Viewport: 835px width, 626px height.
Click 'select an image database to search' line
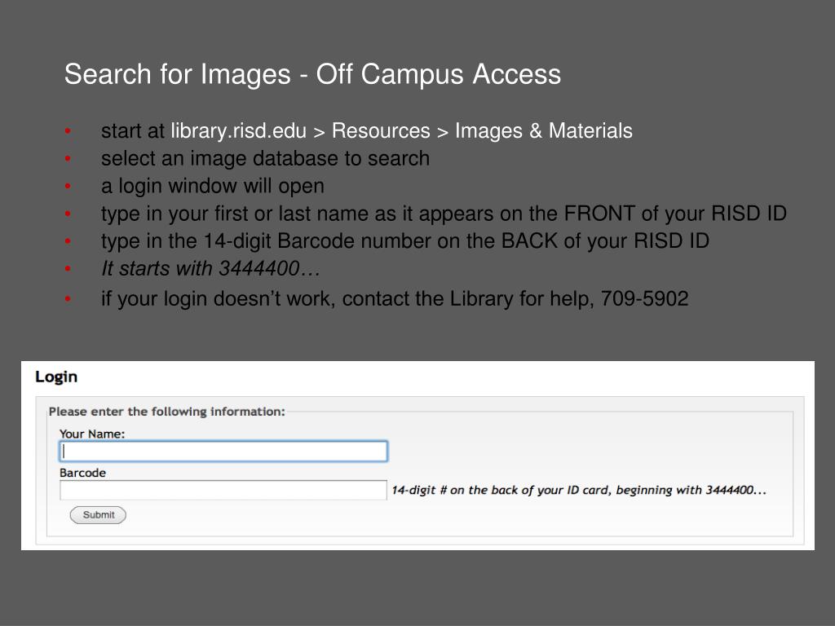pos(265,158)
